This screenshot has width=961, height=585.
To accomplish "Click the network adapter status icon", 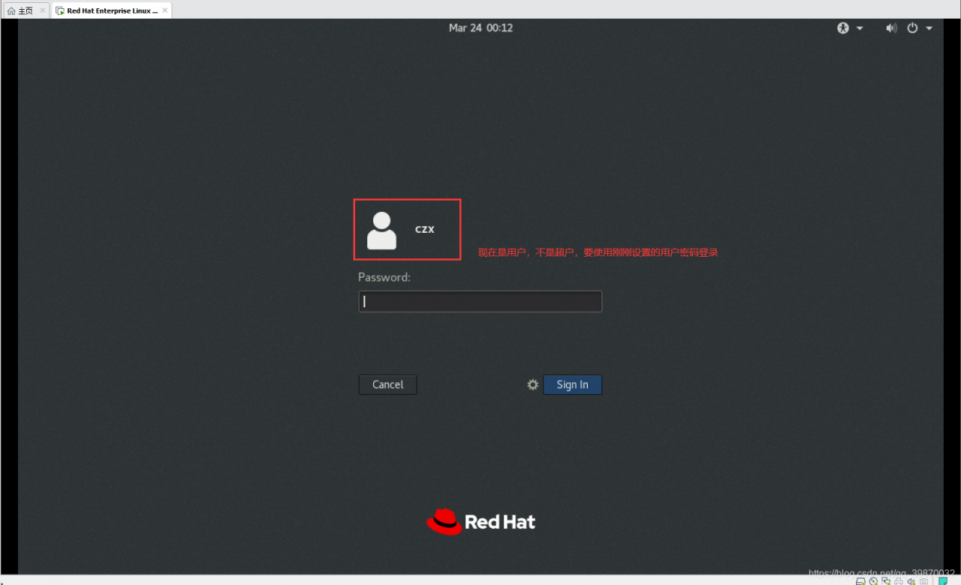I will (x=886, y=580).
